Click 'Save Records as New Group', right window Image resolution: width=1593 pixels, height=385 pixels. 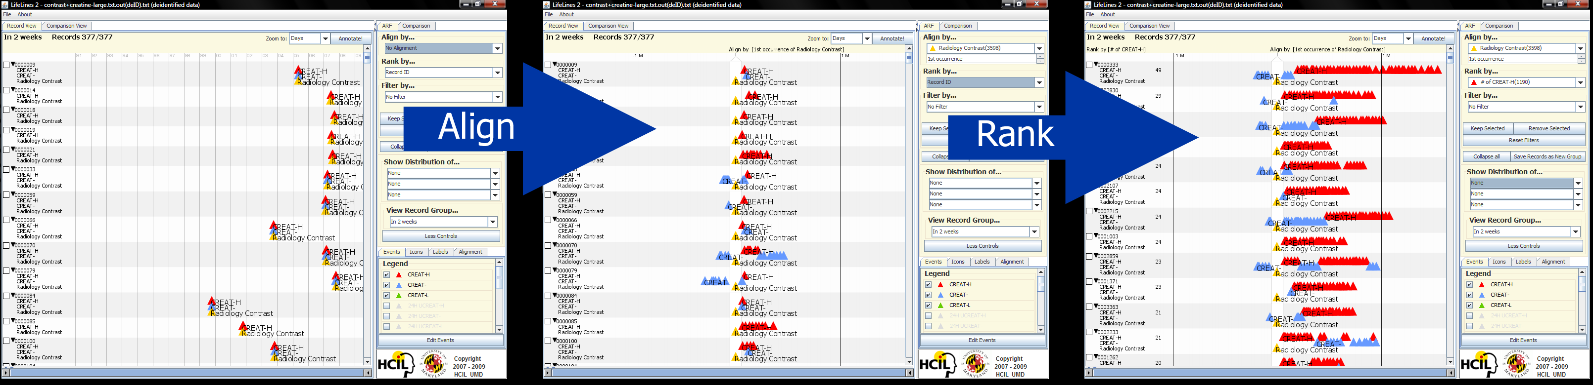1547,157
